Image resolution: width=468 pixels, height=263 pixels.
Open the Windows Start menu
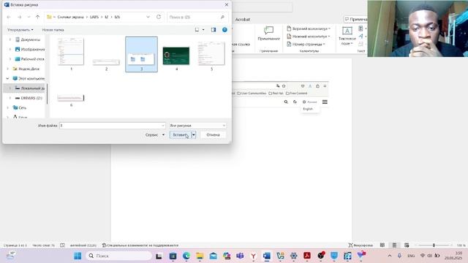tap(78, 256)
